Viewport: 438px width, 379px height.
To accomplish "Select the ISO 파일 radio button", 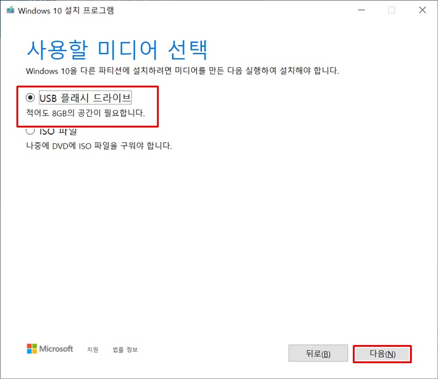I will 30,131.
